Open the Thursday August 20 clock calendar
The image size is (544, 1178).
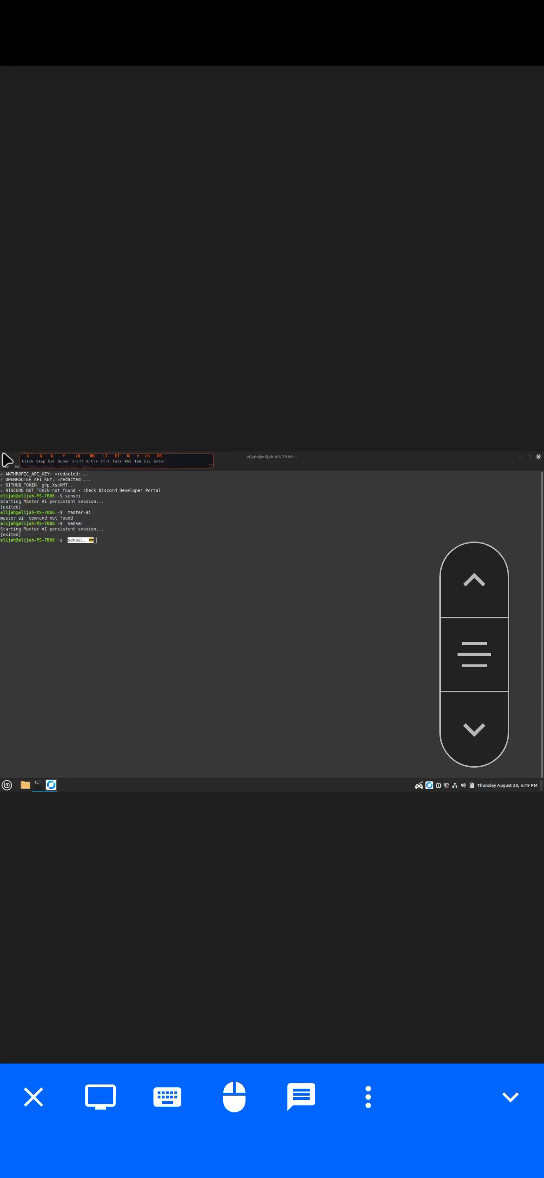tap(507, 785)
